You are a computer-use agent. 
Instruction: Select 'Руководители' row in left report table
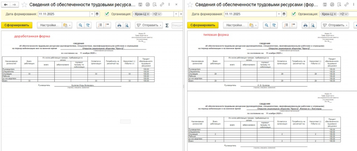78,69
